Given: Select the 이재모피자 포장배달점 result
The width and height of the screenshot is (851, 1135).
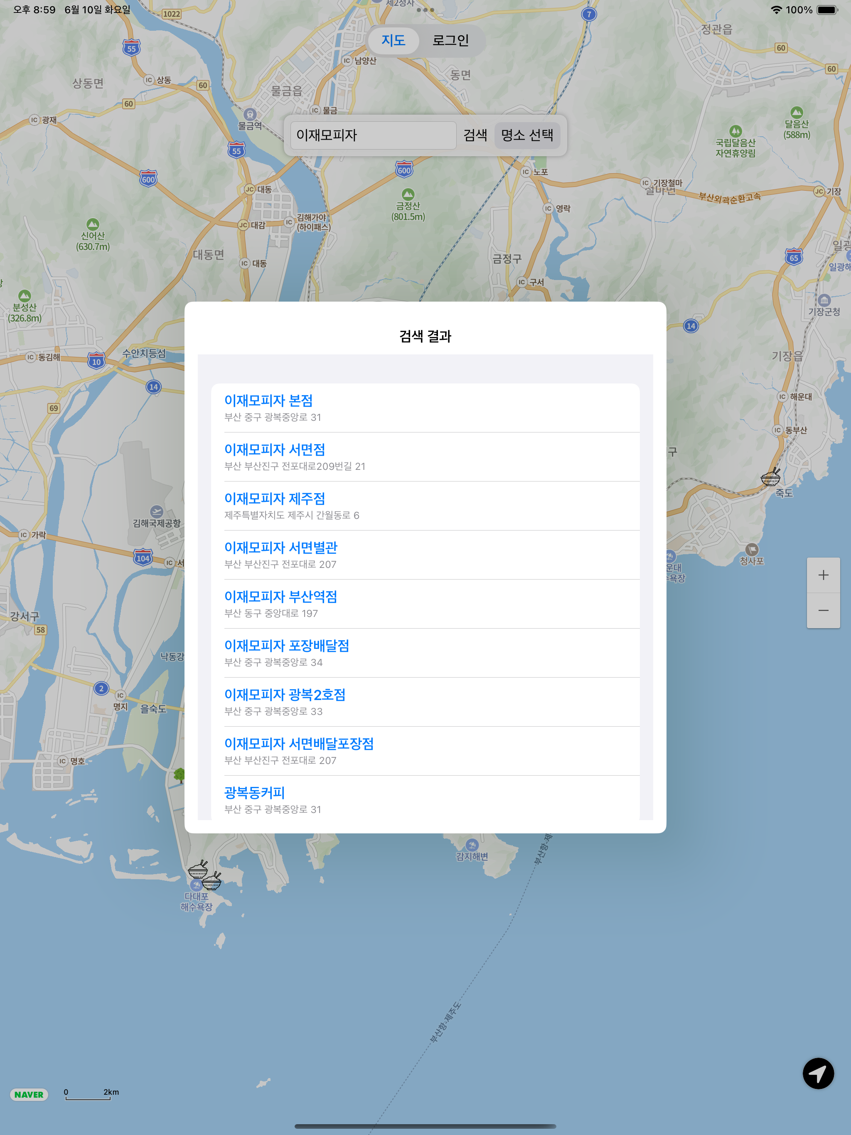Looking at the screenshot, I should coord(425,653).
